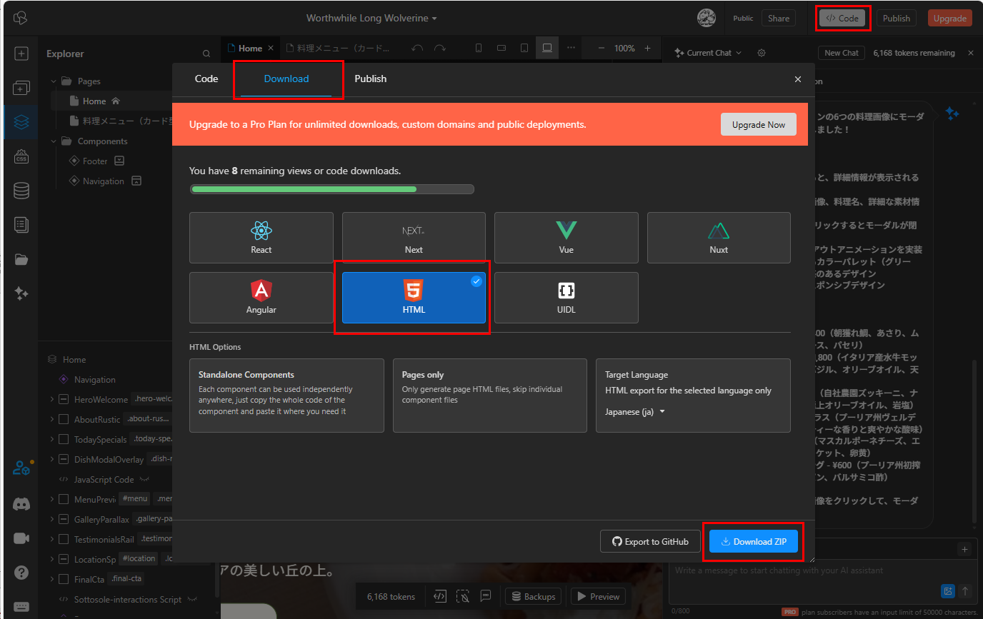
Task: Open the Discord icon in left sidebar
Action: coord(21,504)
